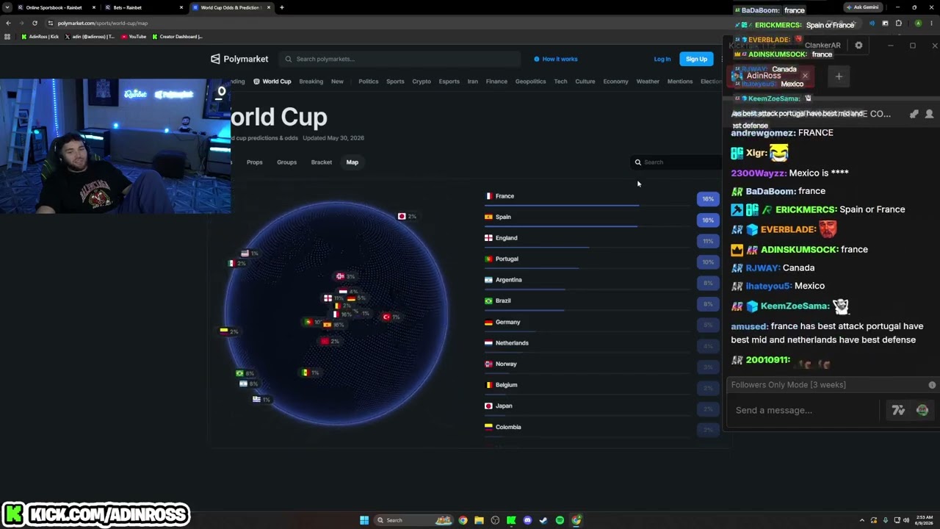Screen dimensions: 940x529
Task: Focus the Search polymarkets field
Action: point(400,59)
